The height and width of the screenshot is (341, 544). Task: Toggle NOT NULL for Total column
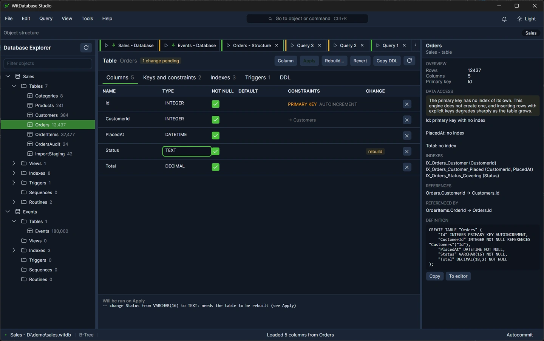point(215,167)
